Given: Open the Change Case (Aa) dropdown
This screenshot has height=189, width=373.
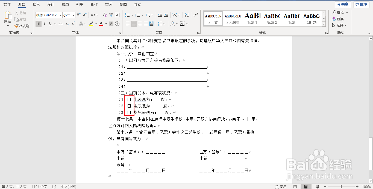Looking at the screenshot, I should [95, 15].
